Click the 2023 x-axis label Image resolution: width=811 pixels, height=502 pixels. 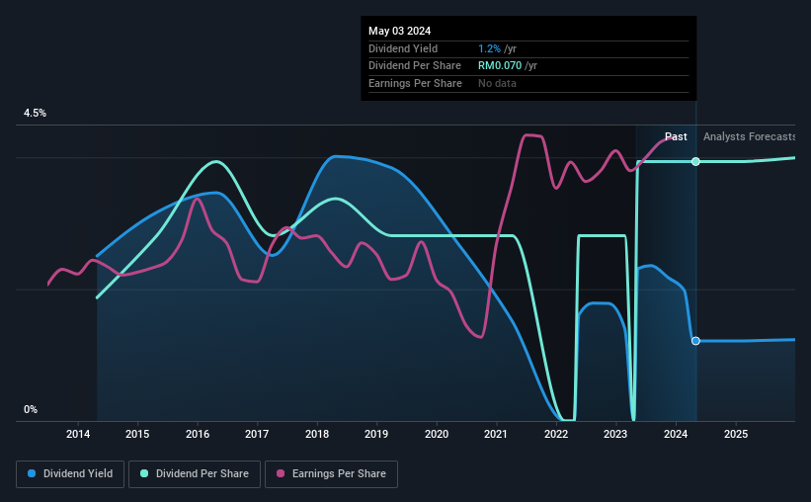coord(615,434)
